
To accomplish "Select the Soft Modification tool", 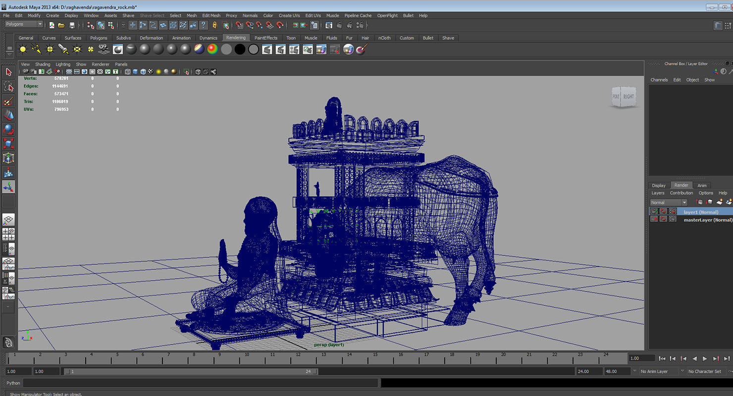I will click(x=8, y=173).
